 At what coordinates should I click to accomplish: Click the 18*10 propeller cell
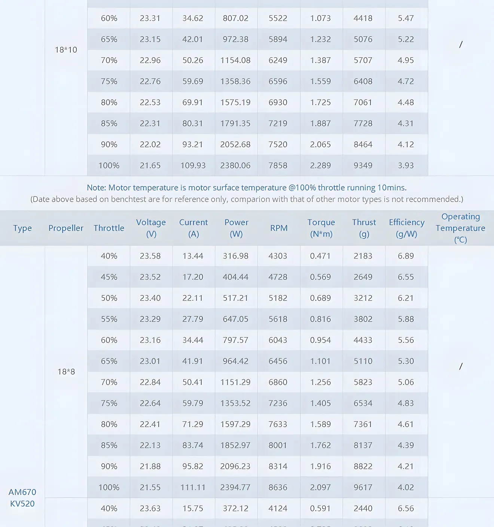pyautogui.click(x=66, y=50)
